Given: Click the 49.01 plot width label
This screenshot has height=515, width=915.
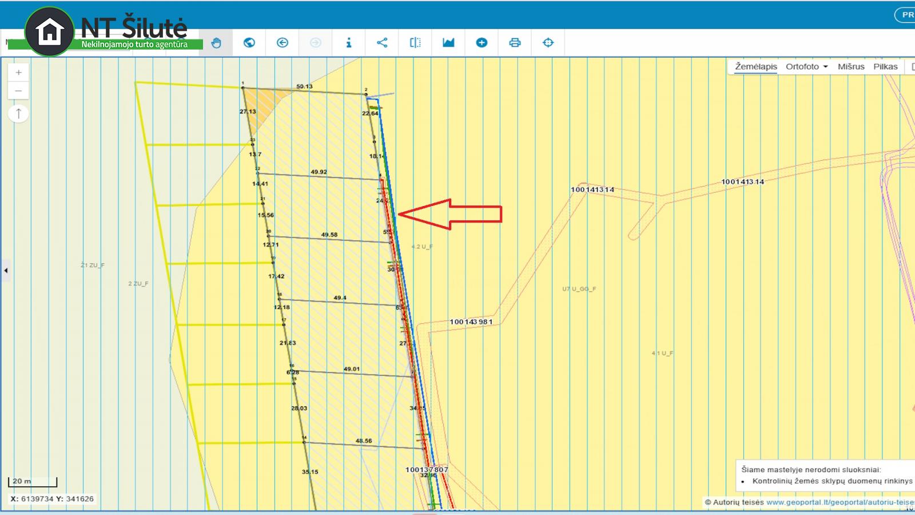Looking at the screenshot, I should [x=352, y=369].
